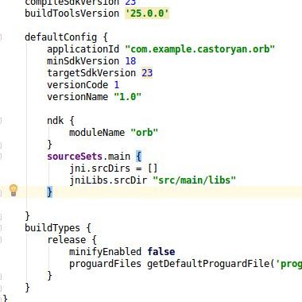Click the versionName "1.0" string
302x302 pixels.
[x=128, y=97]
